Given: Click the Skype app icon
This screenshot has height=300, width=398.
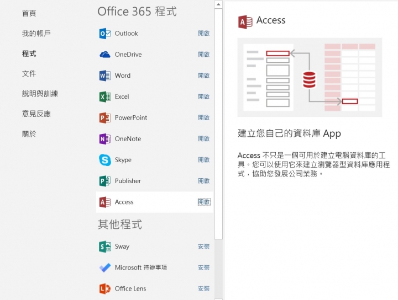Looking at the screenshot, I should coord(105,160).
